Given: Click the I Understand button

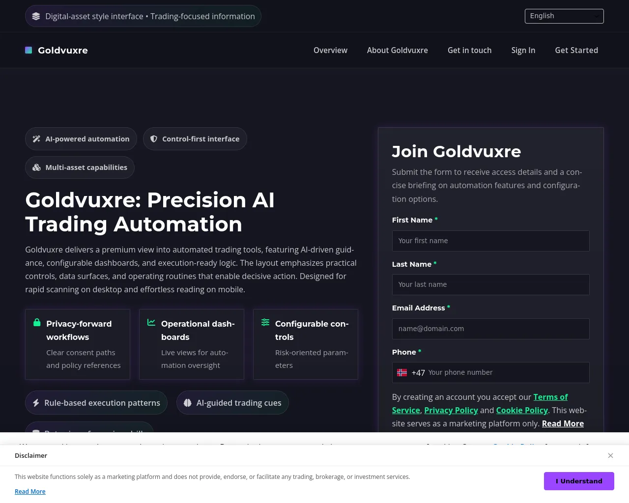Looking at the screenshot, I should click(x=579, y=481).
